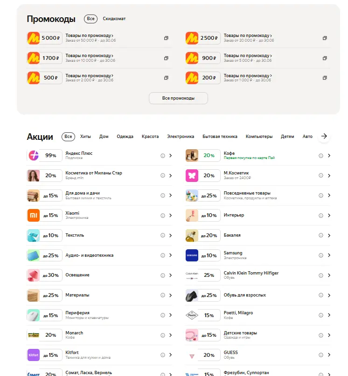Image resolution: width=348 pixels, height=376 pixels.
Task: Switch to Детям category
Action: [287, 137]
